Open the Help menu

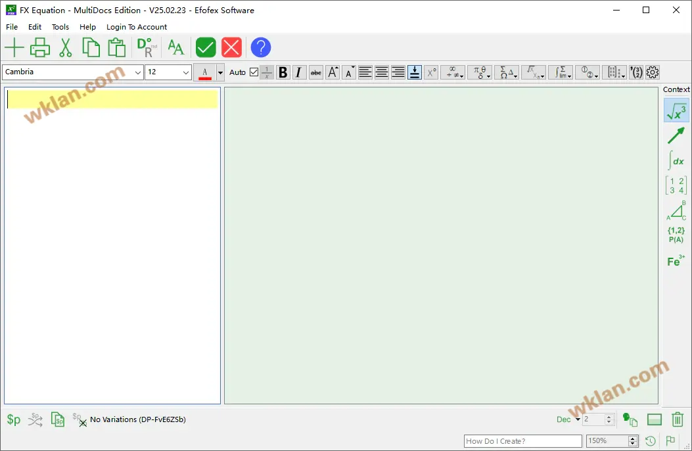coord(88,27)
